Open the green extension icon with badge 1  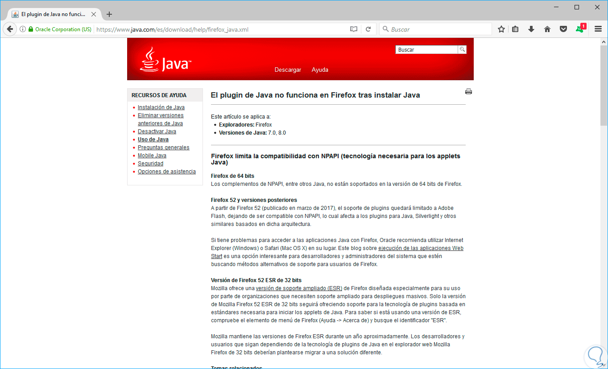click(580, 28)
